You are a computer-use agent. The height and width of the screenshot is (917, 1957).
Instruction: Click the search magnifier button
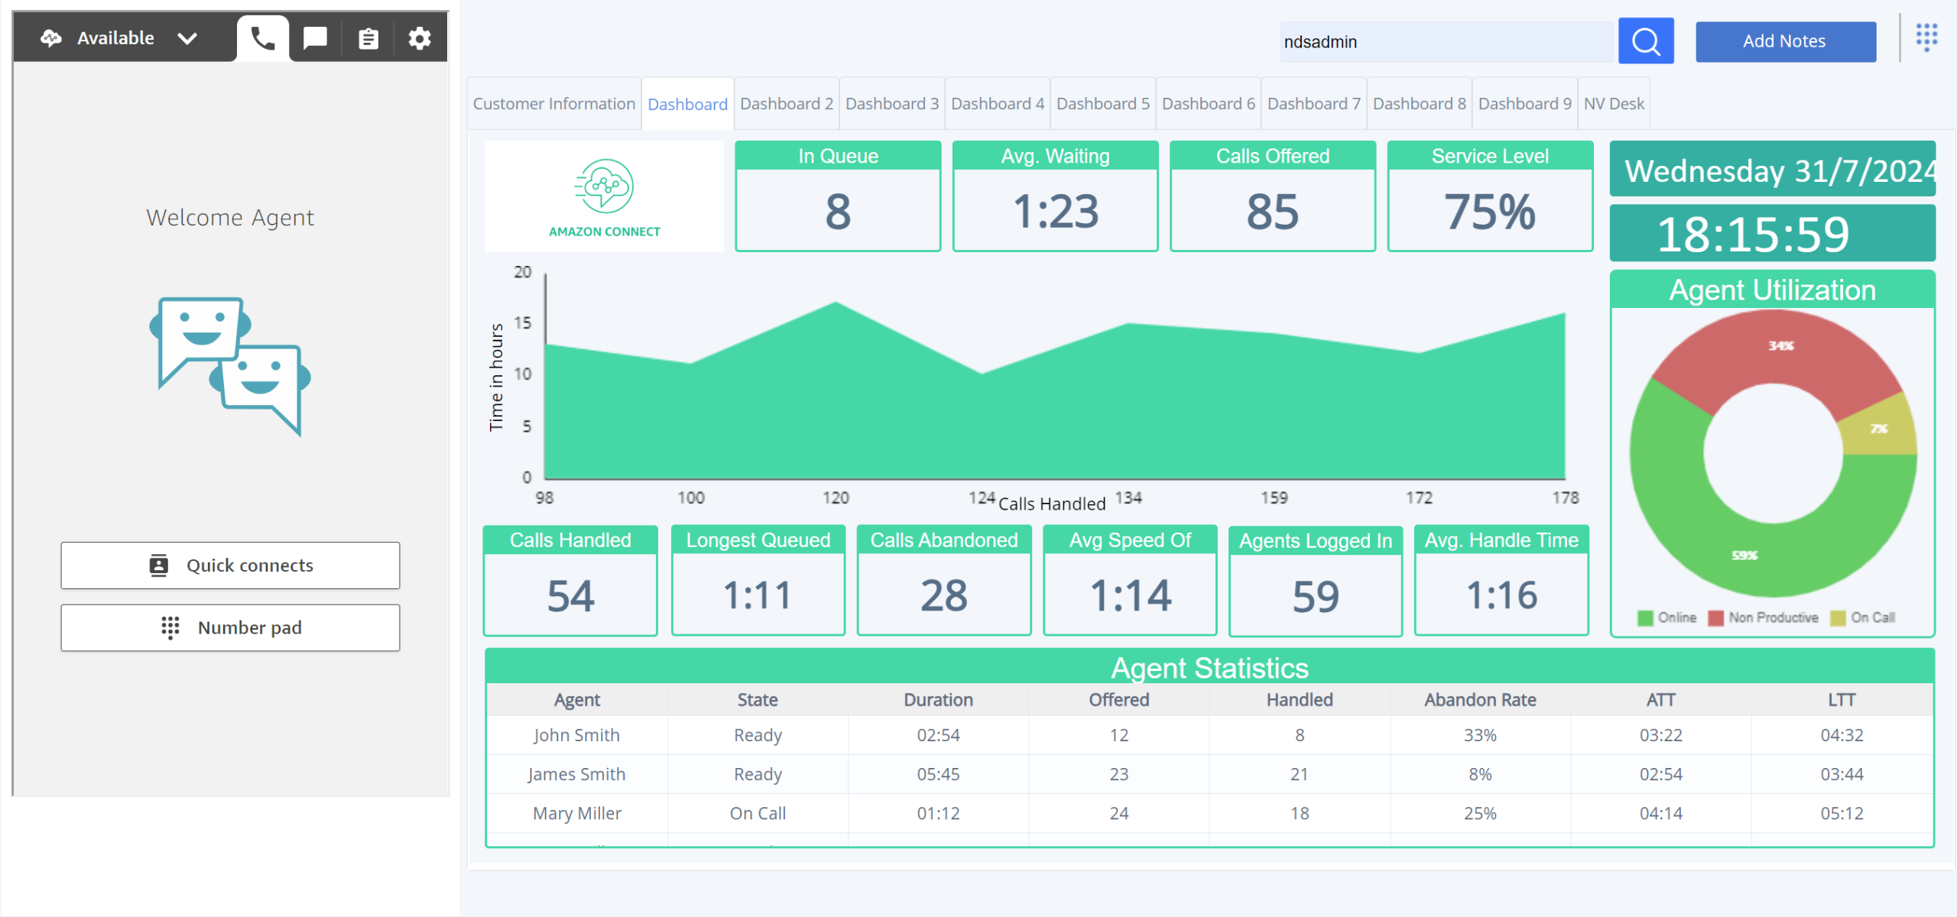pos(1645,41)
